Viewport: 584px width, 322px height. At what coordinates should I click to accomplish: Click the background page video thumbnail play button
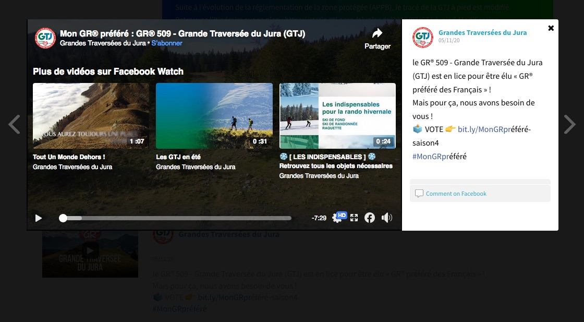90,250
